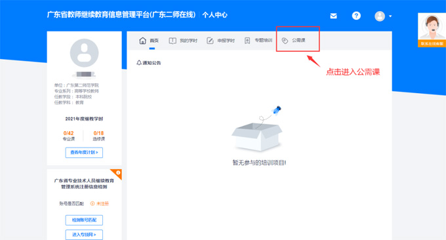Click the large profile avatar picture

pos(84,53)
